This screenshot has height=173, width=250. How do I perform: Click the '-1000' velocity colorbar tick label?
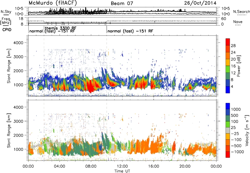click(237, 152)
